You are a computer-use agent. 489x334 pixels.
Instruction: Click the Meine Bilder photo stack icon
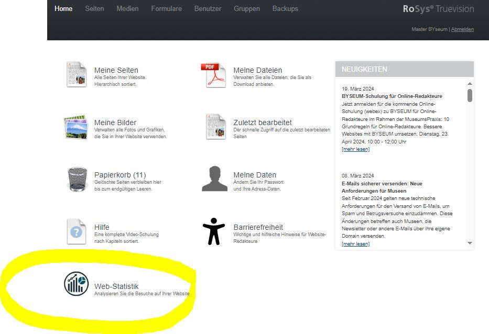[x=75, y=127]
